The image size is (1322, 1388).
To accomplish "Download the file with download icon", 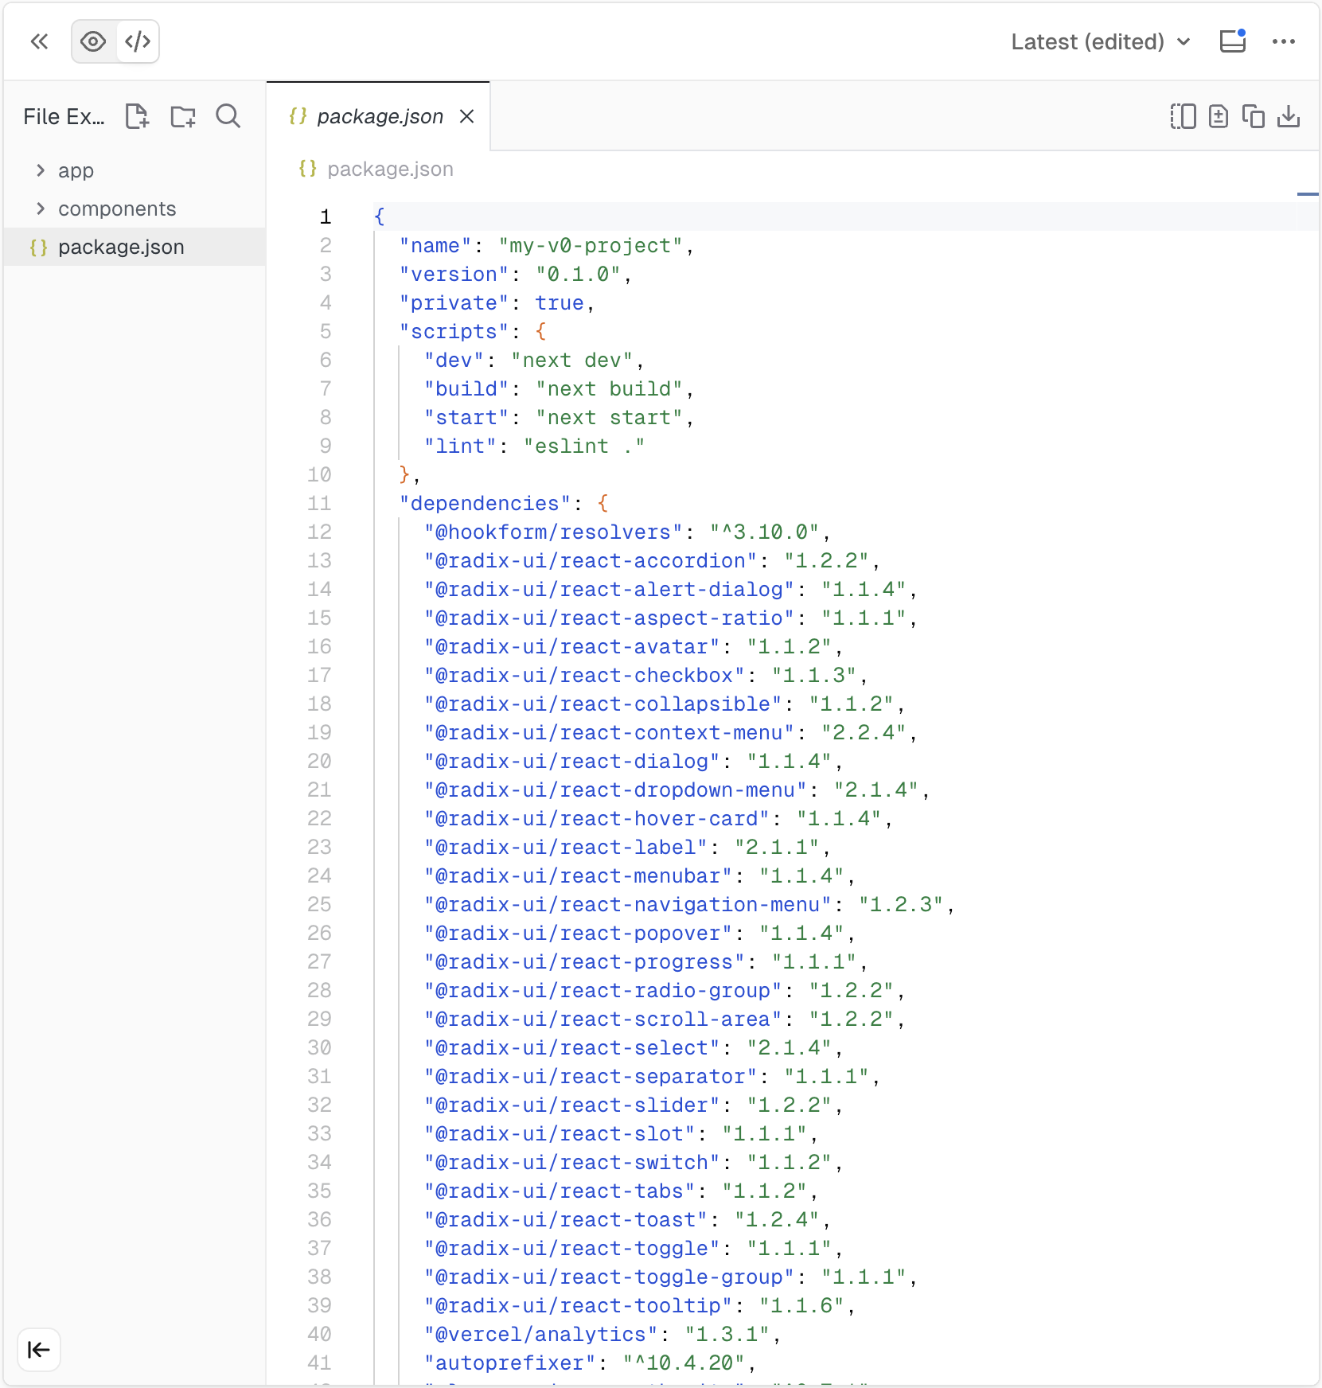I will (1289, 116).
